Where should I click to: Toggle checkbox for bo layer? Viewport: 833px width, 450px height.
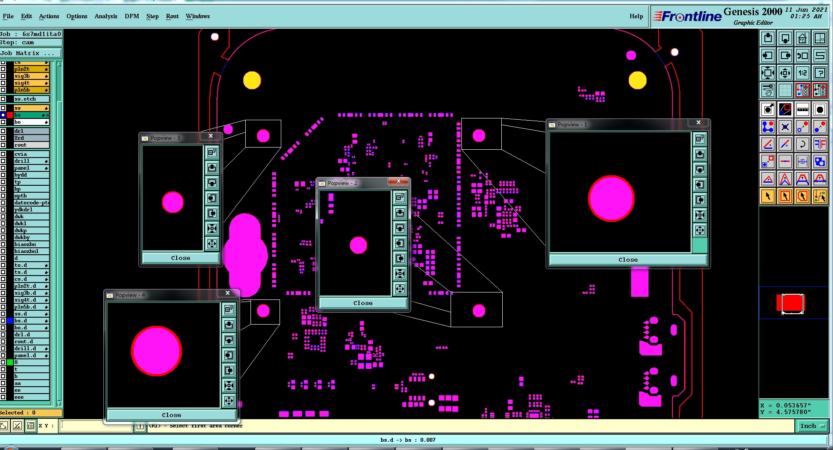click(3, 122)
